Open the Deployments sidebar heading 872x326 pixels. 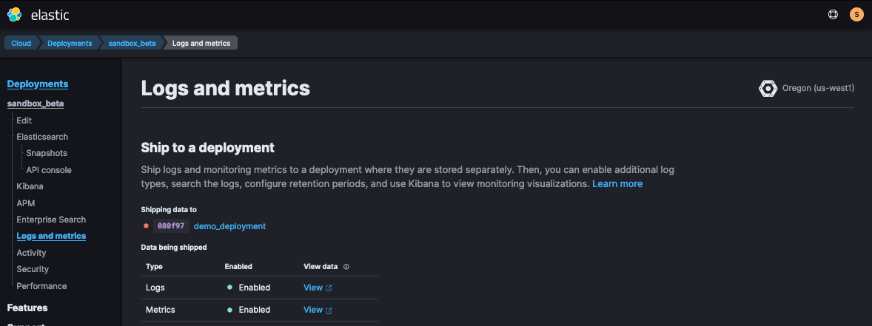(37, 84)
